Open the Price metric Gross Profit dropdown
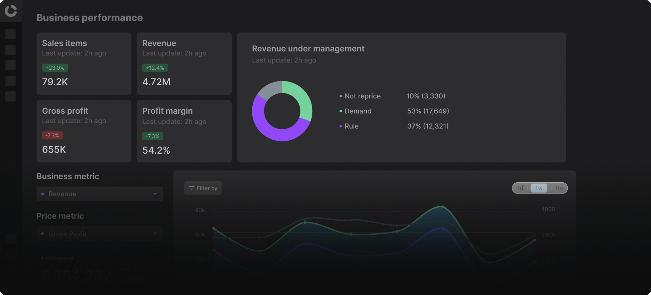Image resolution: width=651 pixels, height=295 pixels. (x=100, y=234)
